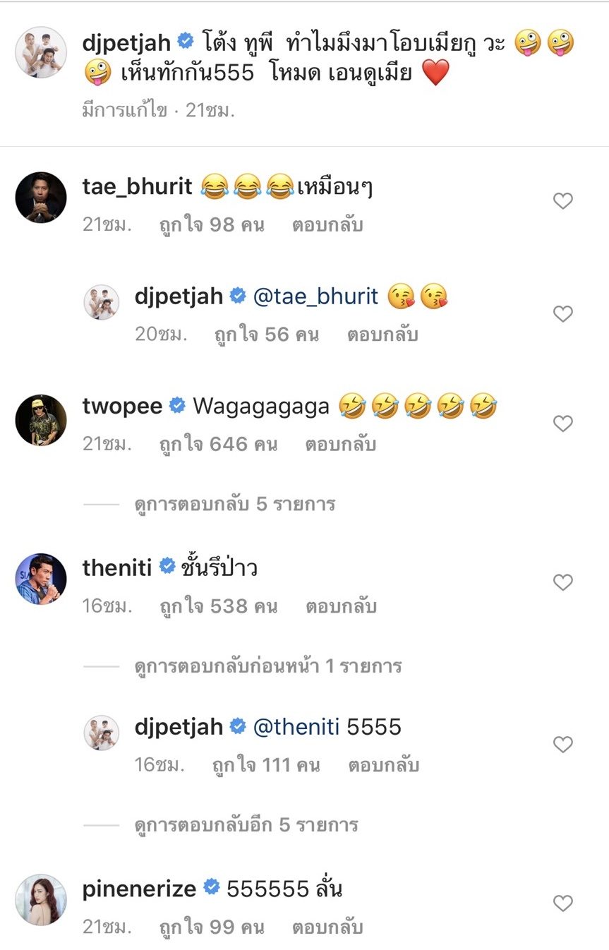Image resolution: width=609 pixels, height=950 pixels.
Task: Like theniti's comment using its heart icon
Action: (x=562, y=583)
